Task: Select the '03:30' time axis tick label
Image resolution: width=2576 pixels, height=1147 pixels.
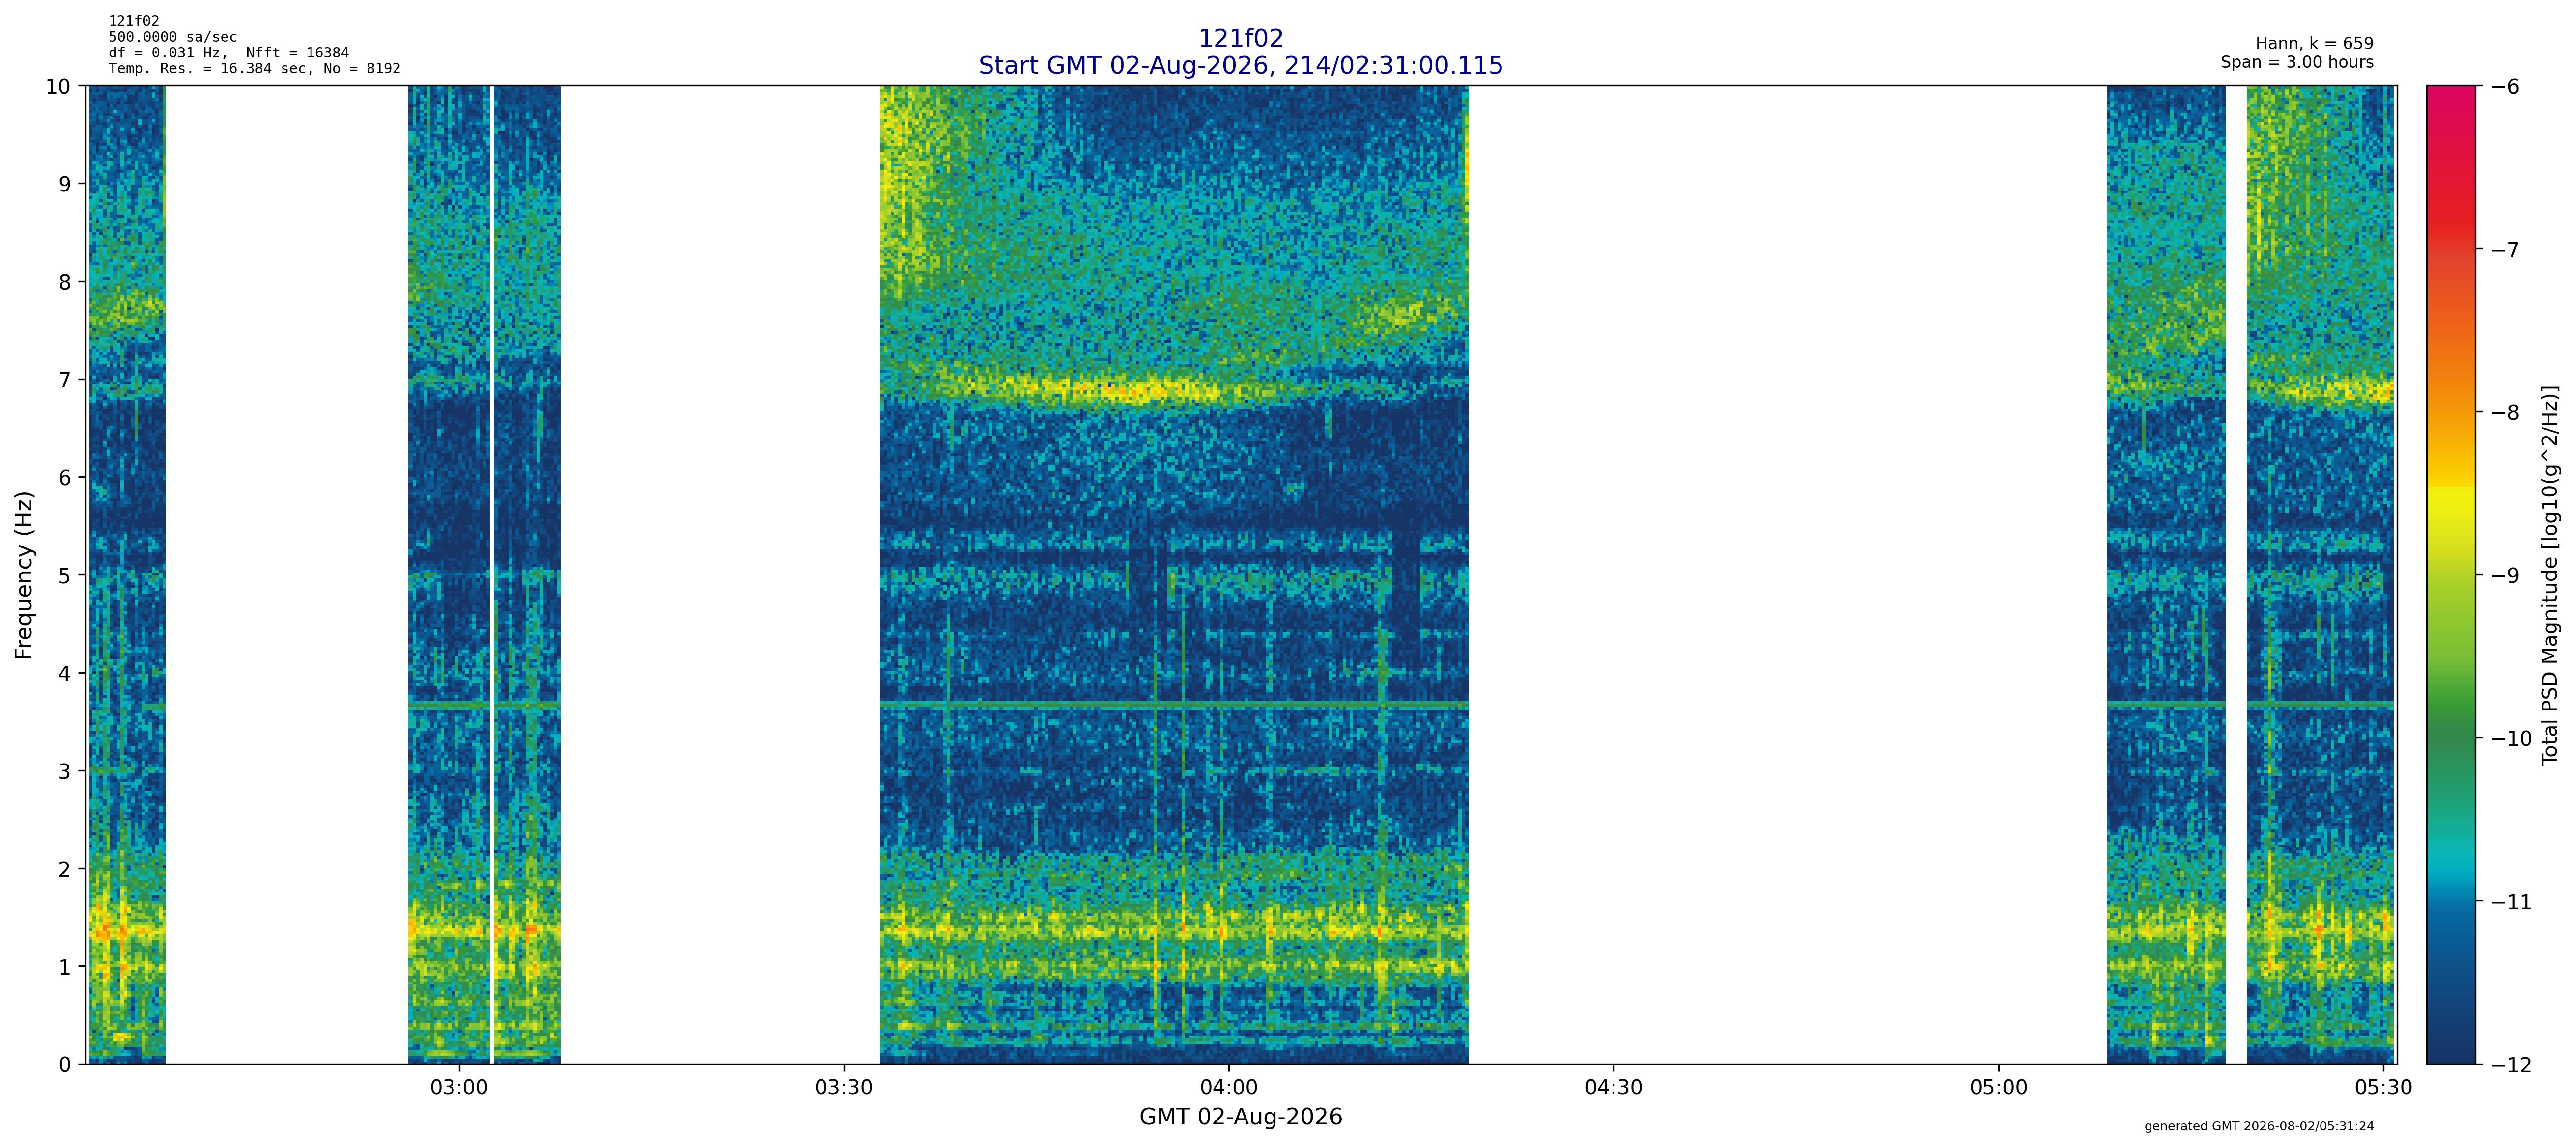Action: point(844,1088)
